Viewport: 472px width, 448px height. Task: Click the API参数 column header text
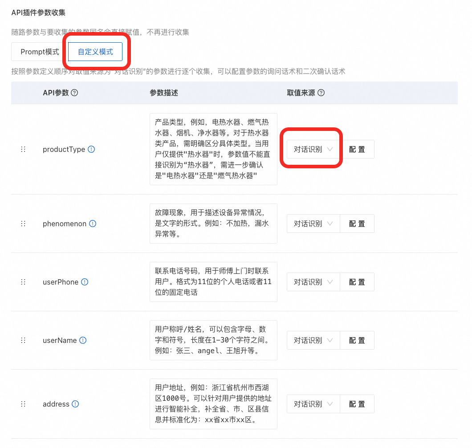pyautogui.click(x=56, y=93)
